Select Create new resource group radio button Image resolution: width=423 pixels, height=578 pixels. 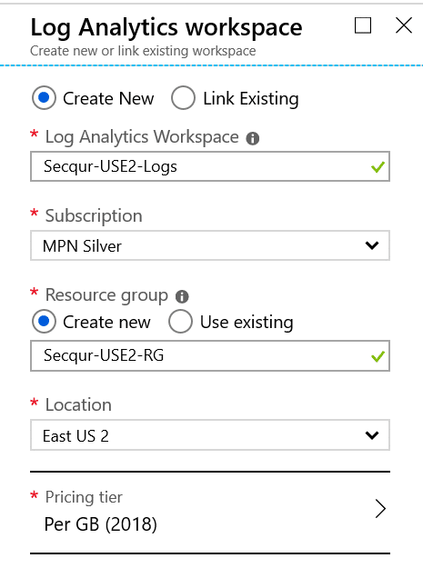click(x=44, y=322)
